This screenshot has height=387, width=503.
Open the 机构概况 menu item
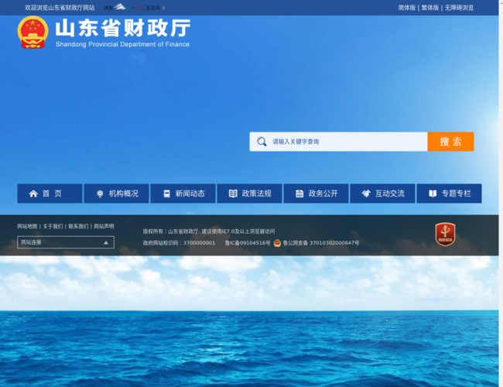[x=116, y=193]
